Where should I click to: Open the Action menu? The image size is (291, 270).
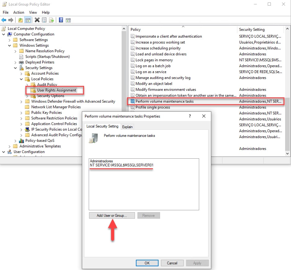click(x=19, y=12)
